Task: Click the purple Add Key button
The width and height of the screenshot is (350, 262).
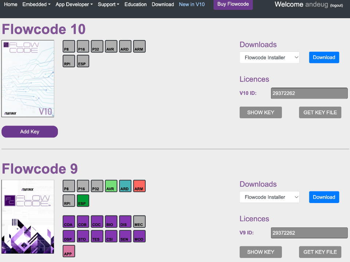Action: [30, 132]
